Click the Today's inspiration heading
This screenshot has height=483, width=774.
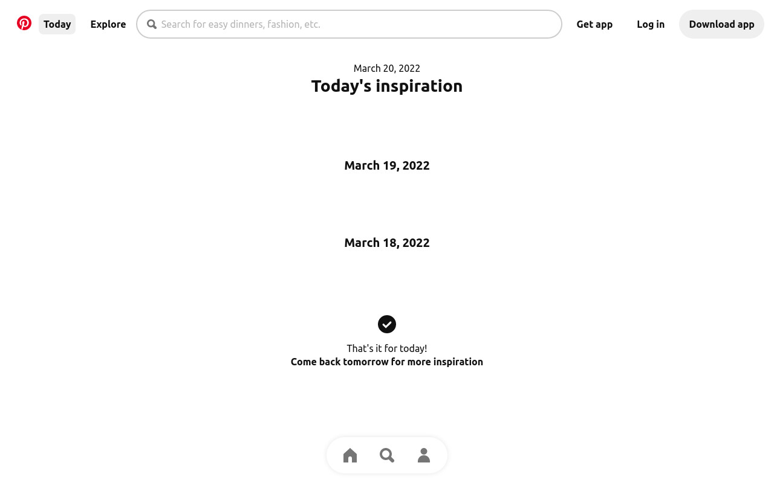[387, 86]
